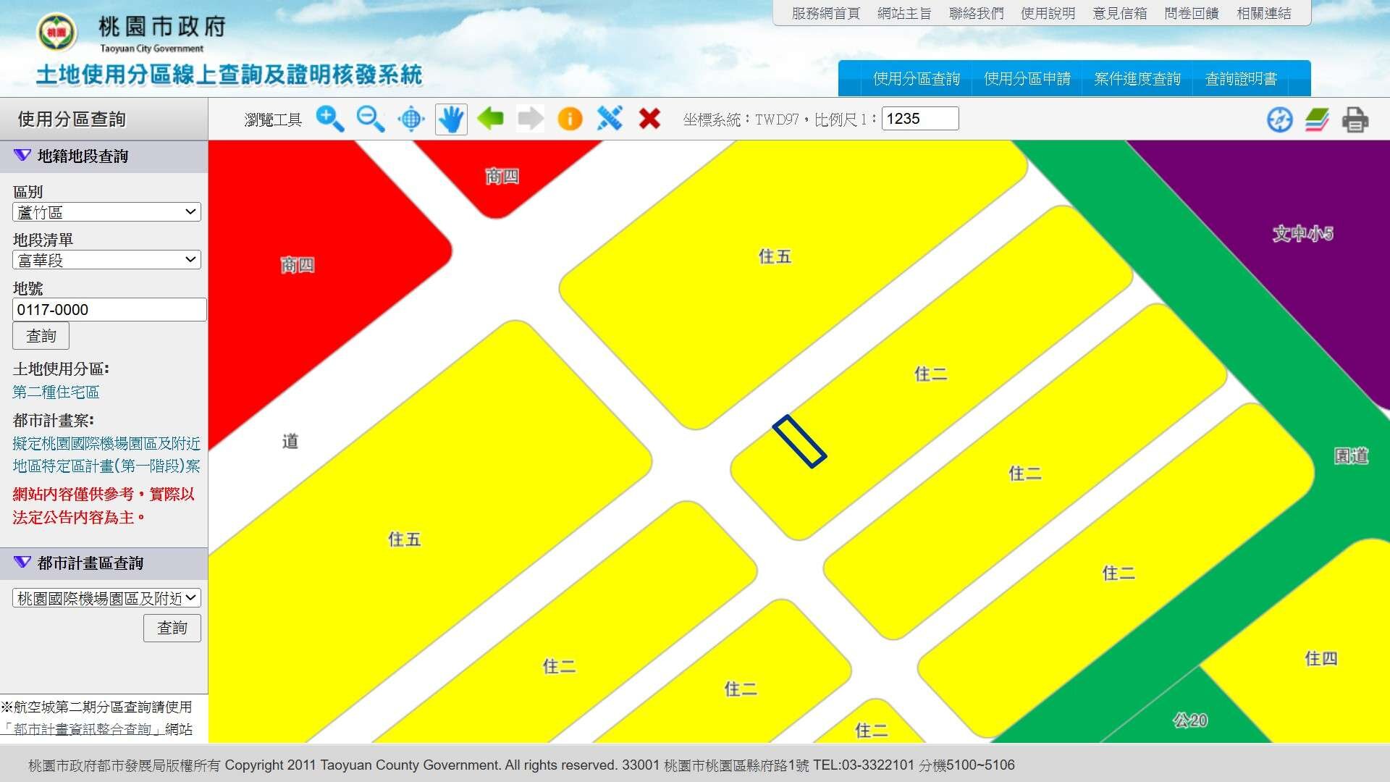The image size is (1390, 782).
Task: Open the 使用分區申請 tab
Action: point(1027,79)
